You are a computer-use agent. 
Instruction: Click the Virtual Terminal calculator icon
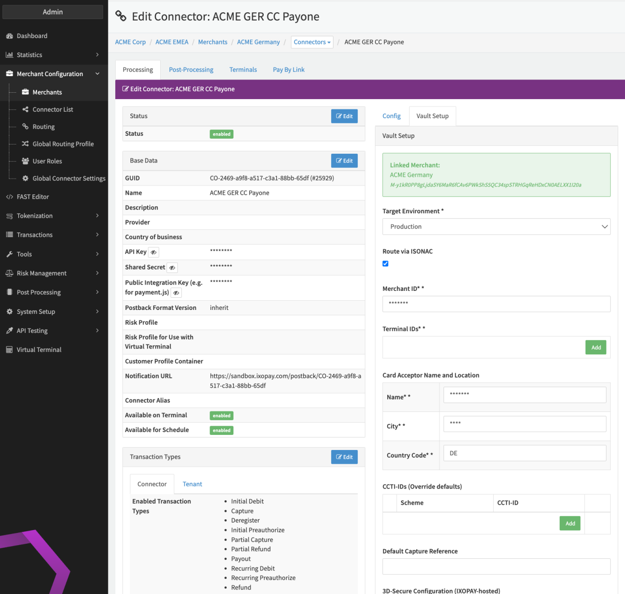click(9, 350)
